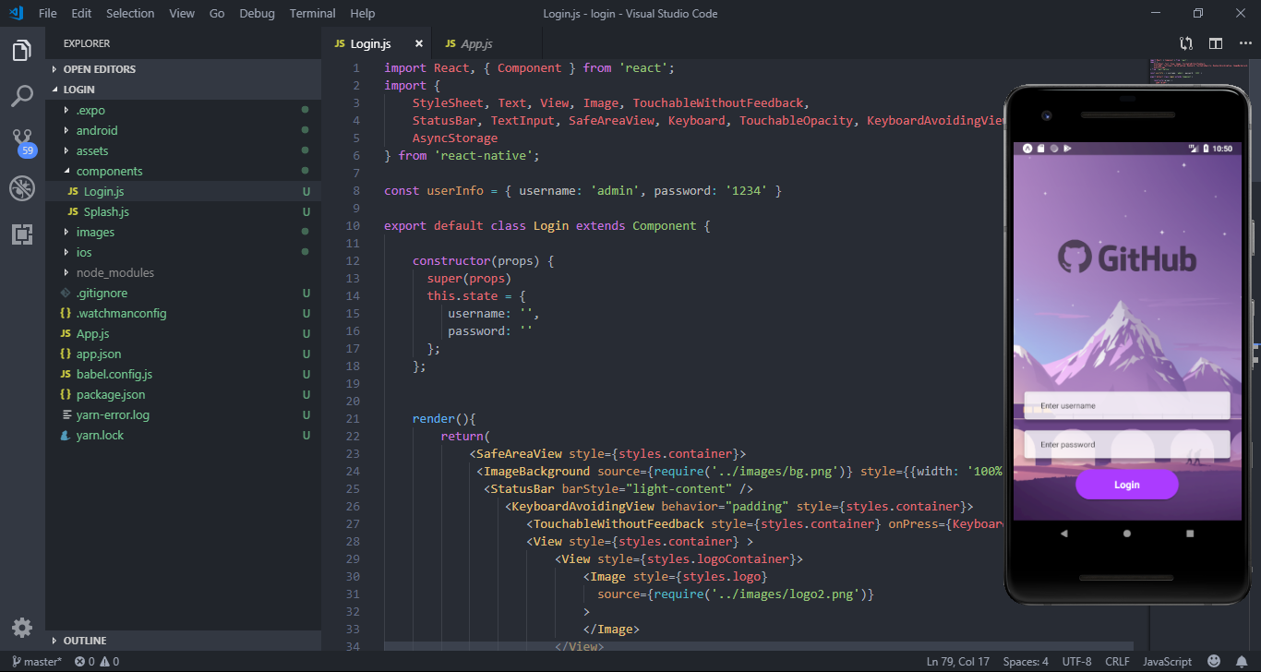The image size is (1261, 672).
Task: Click the Enter username field
Action: [1127, 405]
